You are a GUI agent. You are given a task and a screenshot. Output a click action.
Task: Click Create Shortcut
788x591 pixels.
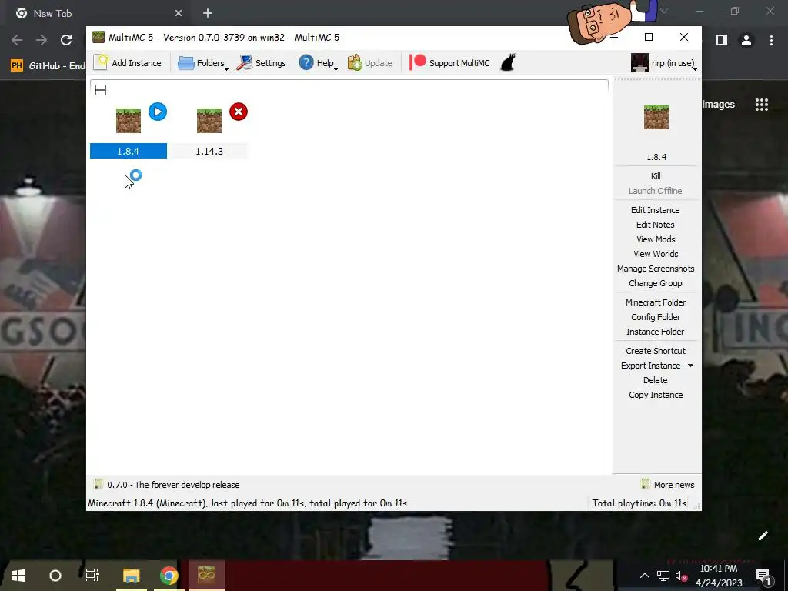pyautogui.click(x=656, y=351)
